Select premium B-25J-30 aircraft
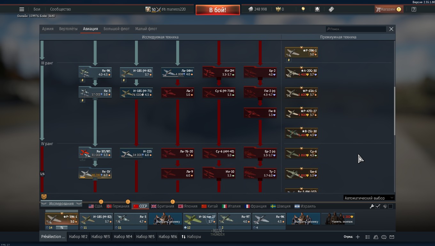Image resolution: width=435 pixels, height=246 pixels. (301, 133)
